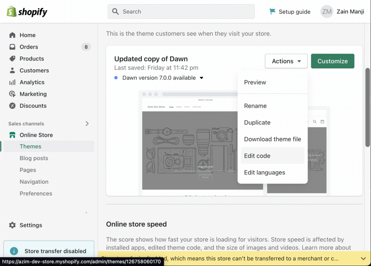Go to Home in sidebar
The width and height of the screenshot is (371, 266).
(x=27, y=35)
